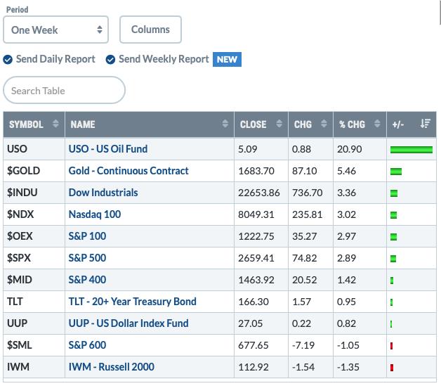
Task: Click the % change value -1.35
Action: (348, 368)
